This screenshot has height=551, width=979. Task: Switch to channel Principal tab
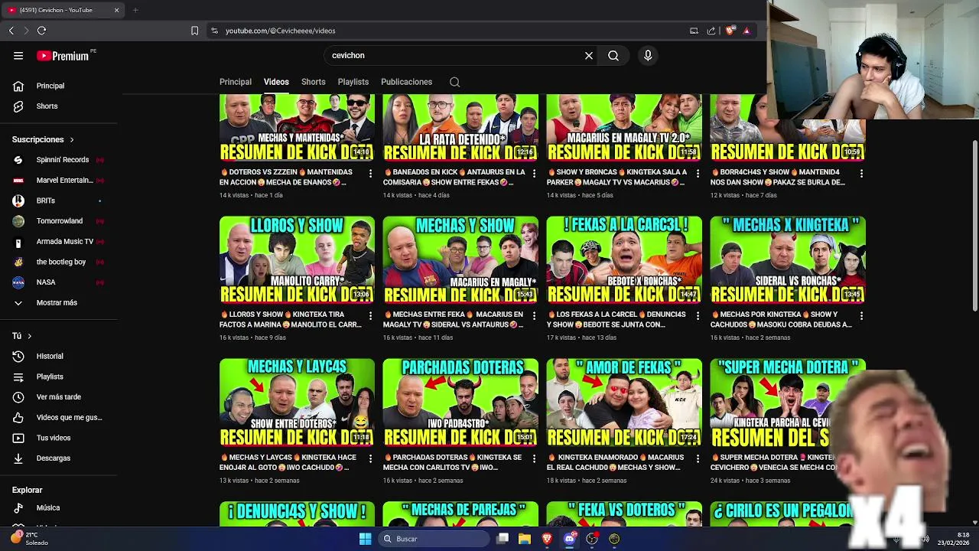click(236, 82)
